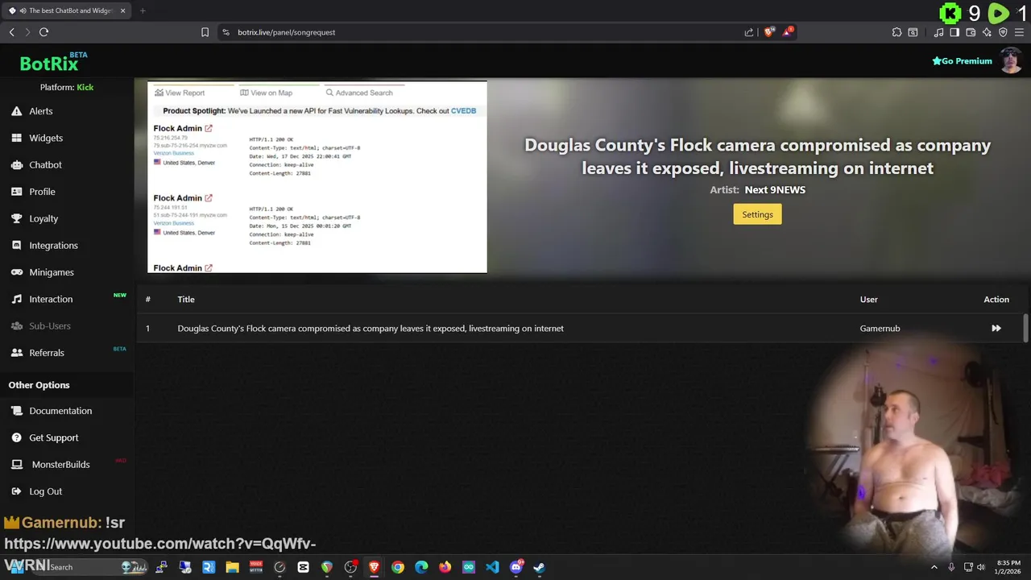The height and width of the screenshot is (580, 1031).
Task: Open Arduino IDE from the taskbar
Action: [469, 567]
